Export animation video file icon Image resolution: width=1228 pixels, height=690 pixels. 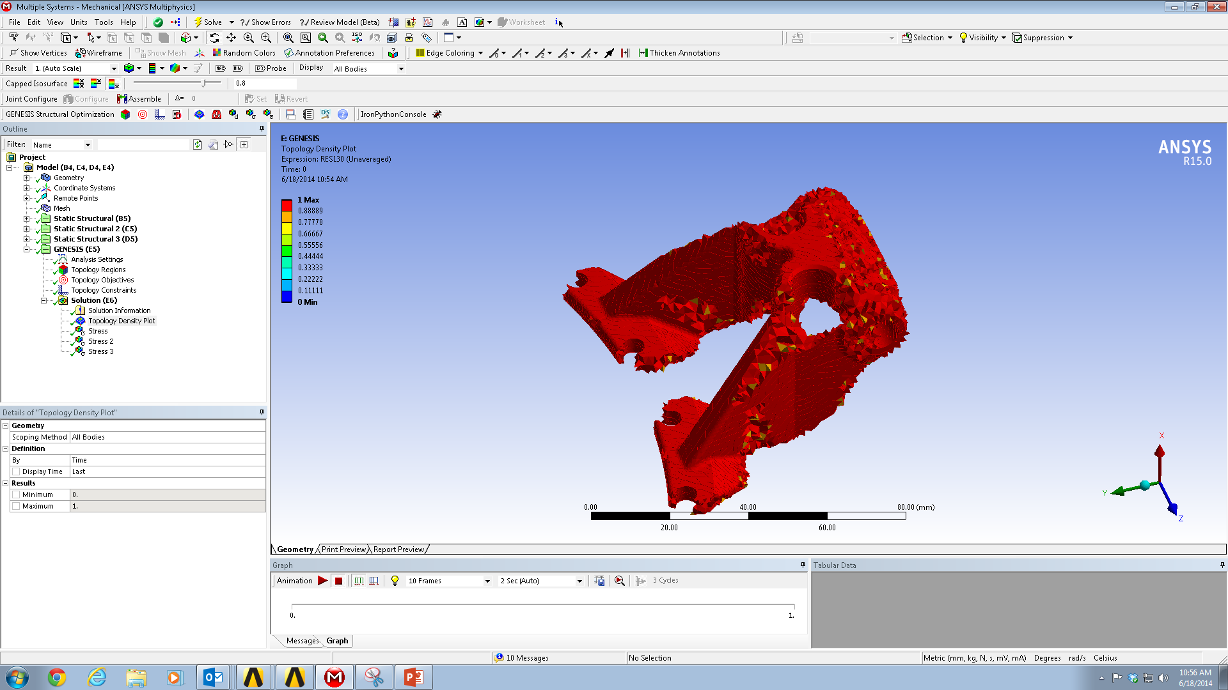click(x=599, y=581)
